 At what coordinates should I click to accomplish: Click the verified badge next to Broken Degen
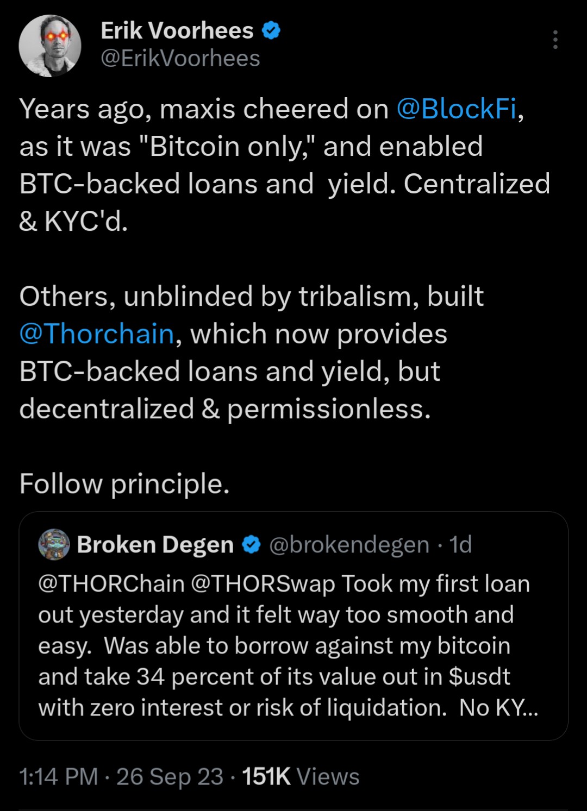251,544
